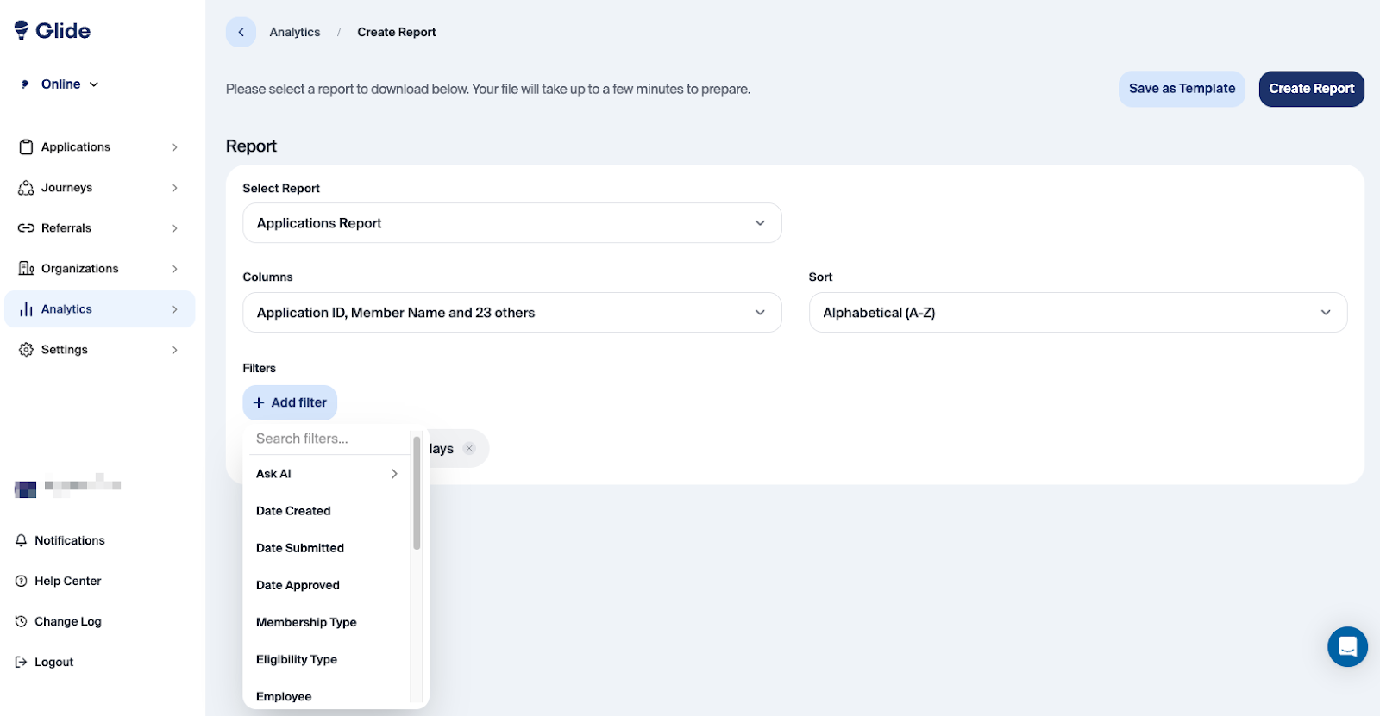1380x716 pixels.
Task: Choose Membership Type from filter list
Action: point(306,622)
